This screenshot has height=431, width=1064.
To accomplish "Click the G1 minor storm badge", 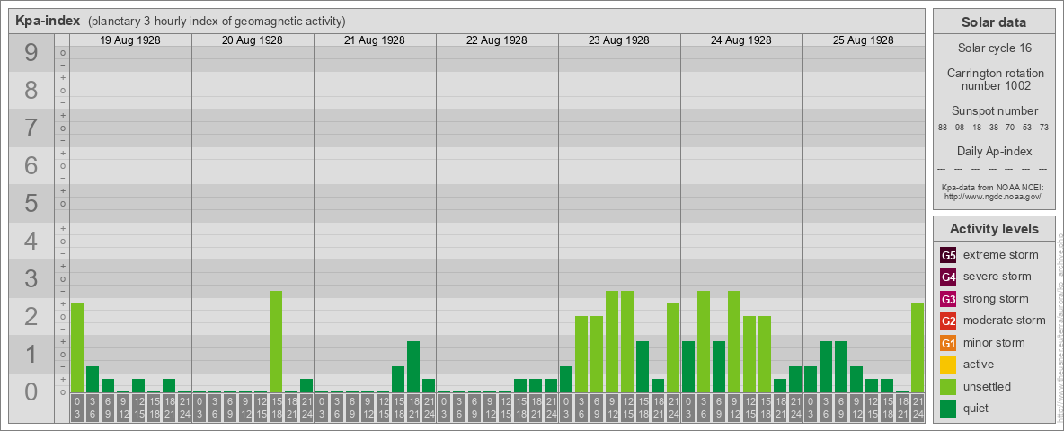I will (x=948, y=343).
